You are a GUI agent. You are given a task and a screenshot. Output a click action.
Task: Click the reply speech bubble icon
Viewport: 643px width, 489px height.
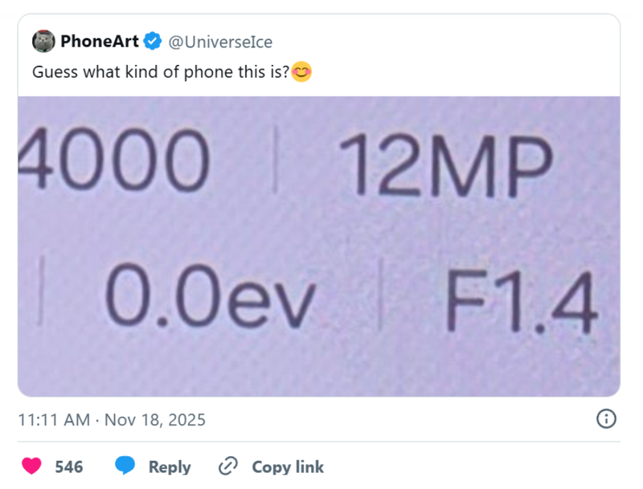coord(125,467)
